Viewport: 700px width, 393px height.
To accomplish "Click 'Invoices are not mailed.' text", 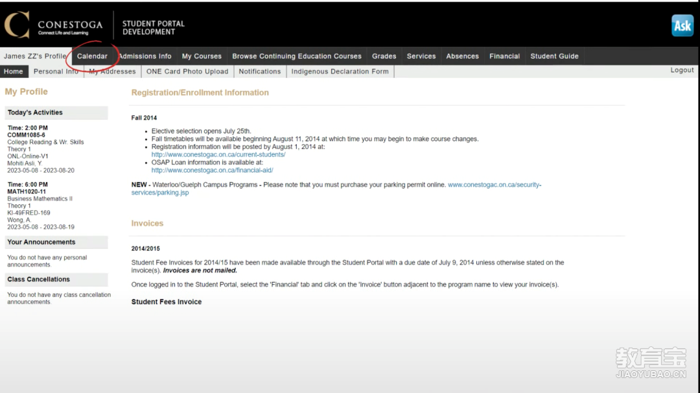I will tap(200, 270).
